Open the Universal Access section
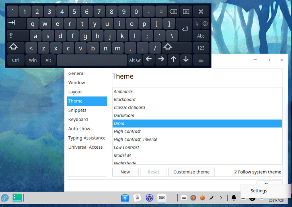292x207 pixels. [x=87, y=147]
